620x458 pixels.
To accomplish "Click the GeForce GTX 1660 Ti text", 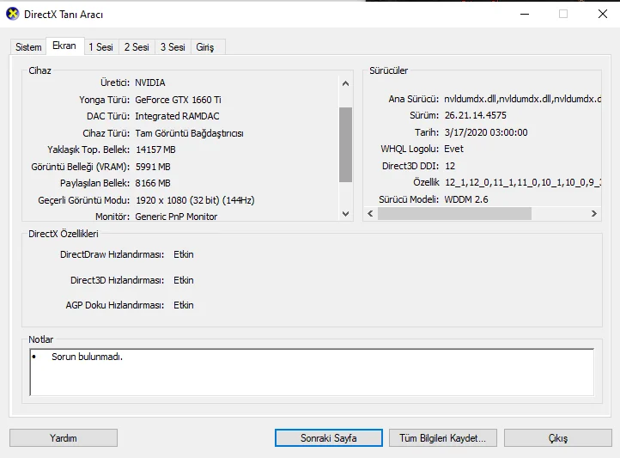I will (x=178, y=100).
